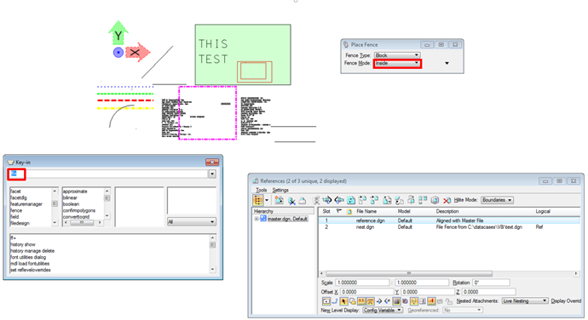The width and height of the screenshot is (588, 320).
Task: Click the Place Fence title bar icon
Action: (346, 44)
